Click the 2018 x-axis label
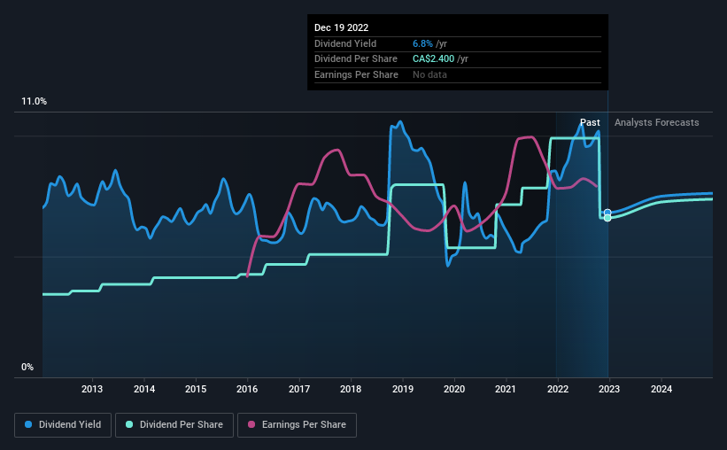 (351, 389)
